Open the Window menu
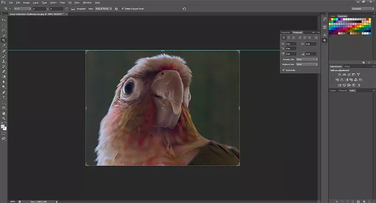Screen dimensions: 376x203 (x=87, y=3)
